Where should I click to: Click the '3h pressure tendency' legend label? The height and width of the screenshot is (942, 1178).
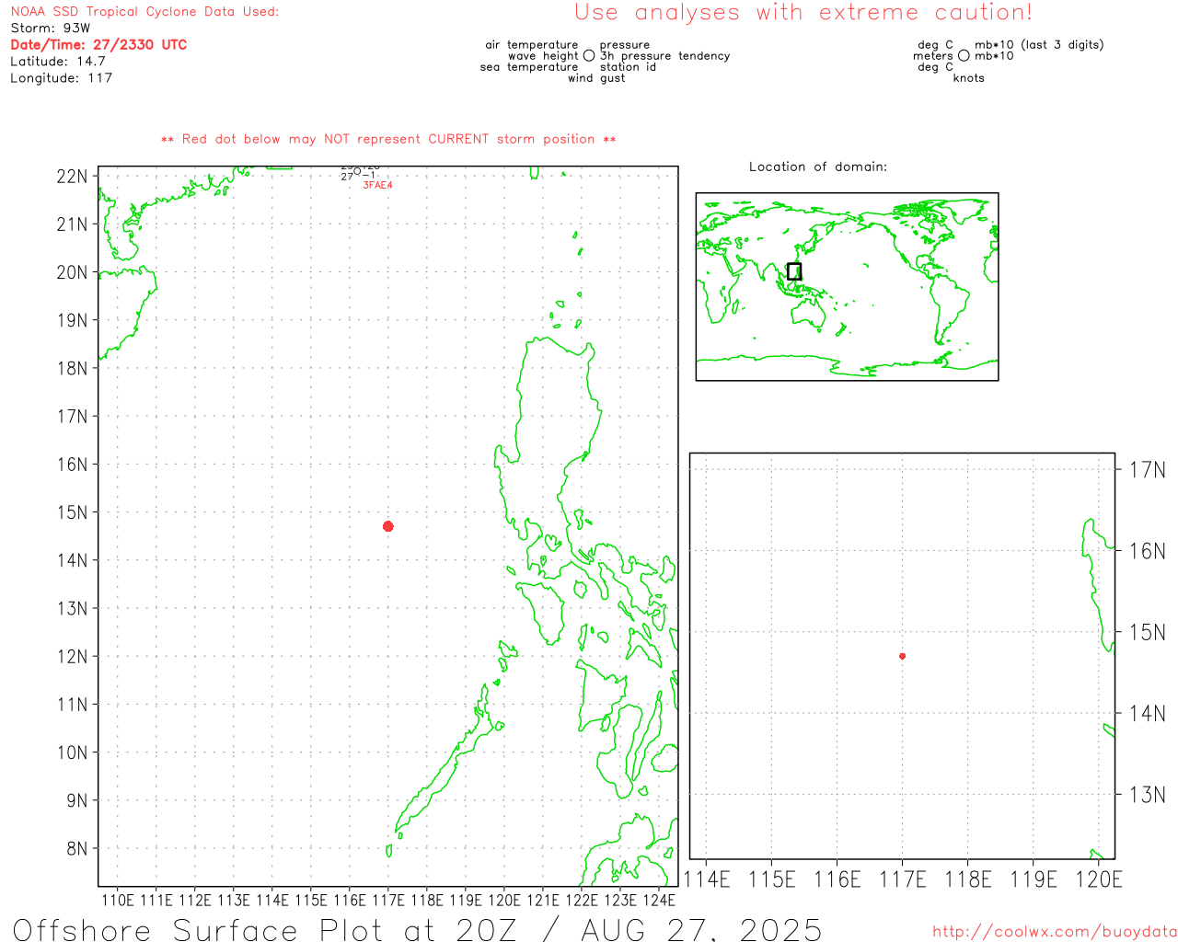click(664, 56)
